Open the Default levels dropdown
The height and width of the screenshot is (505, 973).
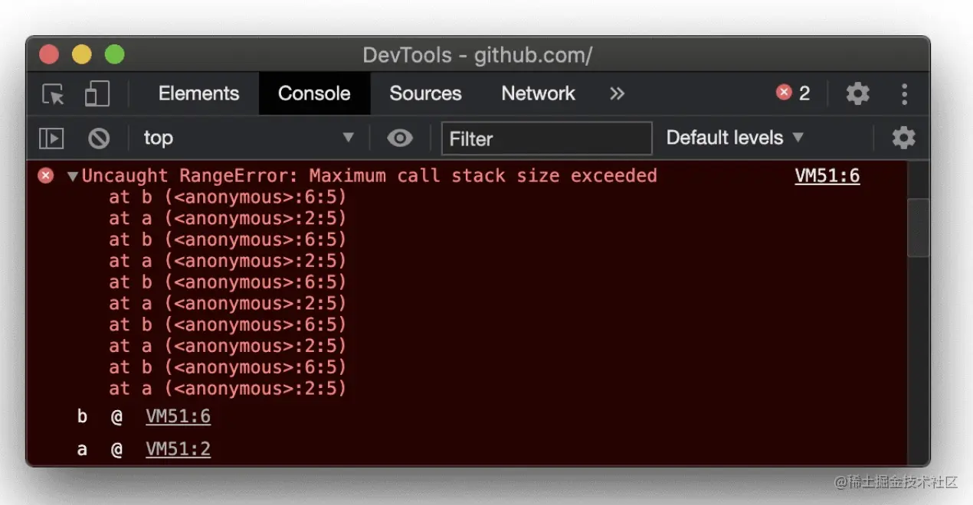point(734,138)
